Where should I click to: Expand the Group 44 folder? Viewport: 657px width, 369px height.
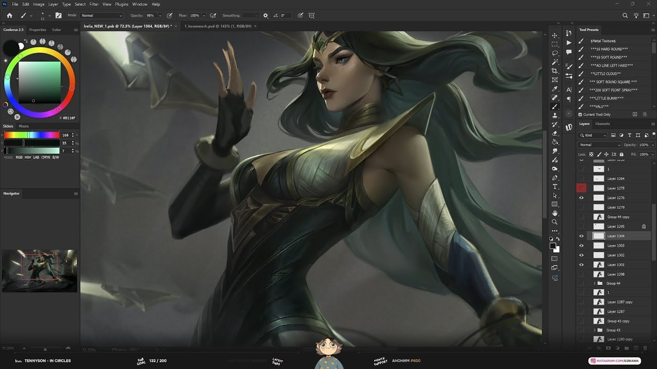coord(594,283)
